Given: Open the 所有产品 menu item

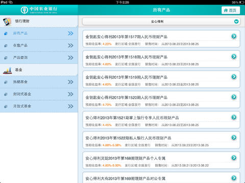Looking at the screenshot, I should pos(39,34).
